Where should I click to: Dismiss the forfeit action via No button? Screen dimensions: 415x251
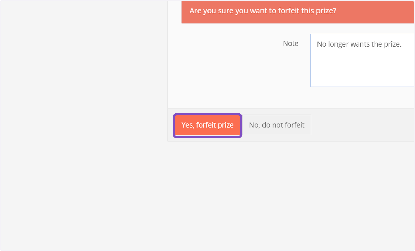point(276,125)
